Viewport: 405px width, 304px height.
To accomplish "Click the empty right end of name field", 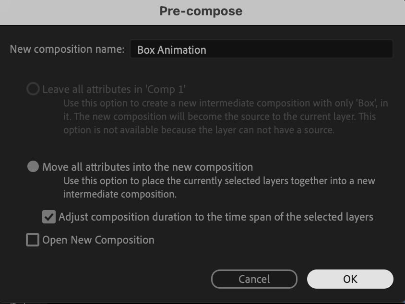I will click(x=365, y=49).
